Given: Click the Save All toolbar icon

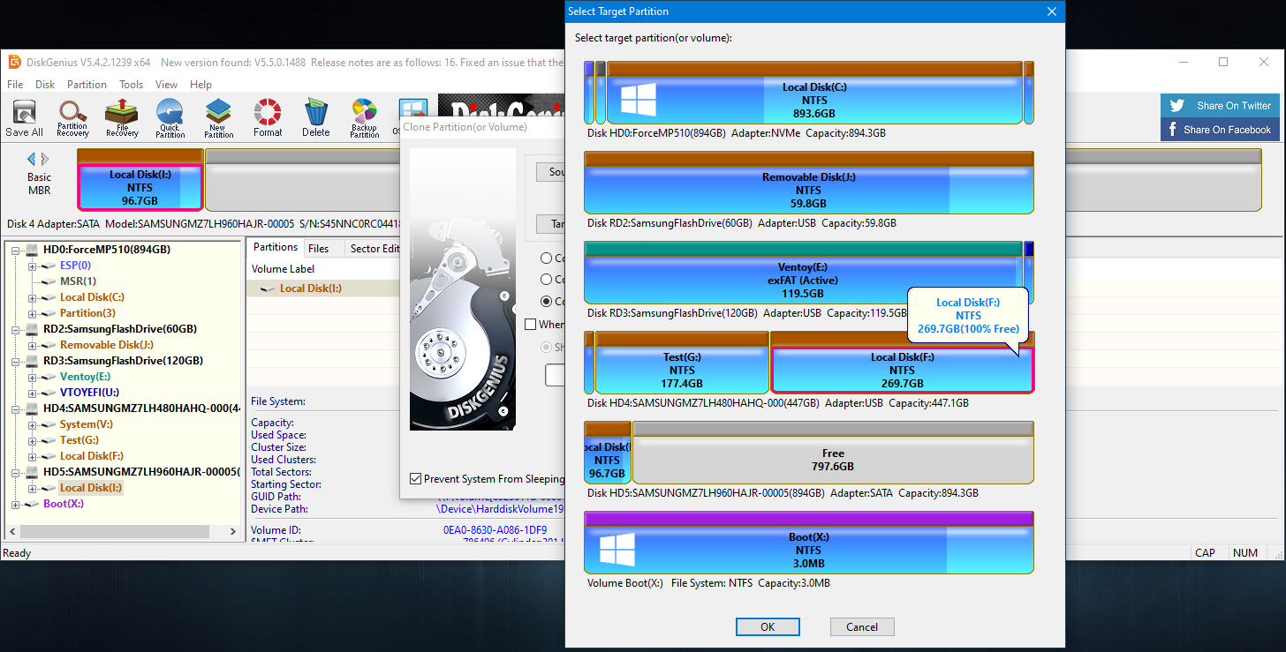Looking at the screenshot, I should (x=24, y=111).
